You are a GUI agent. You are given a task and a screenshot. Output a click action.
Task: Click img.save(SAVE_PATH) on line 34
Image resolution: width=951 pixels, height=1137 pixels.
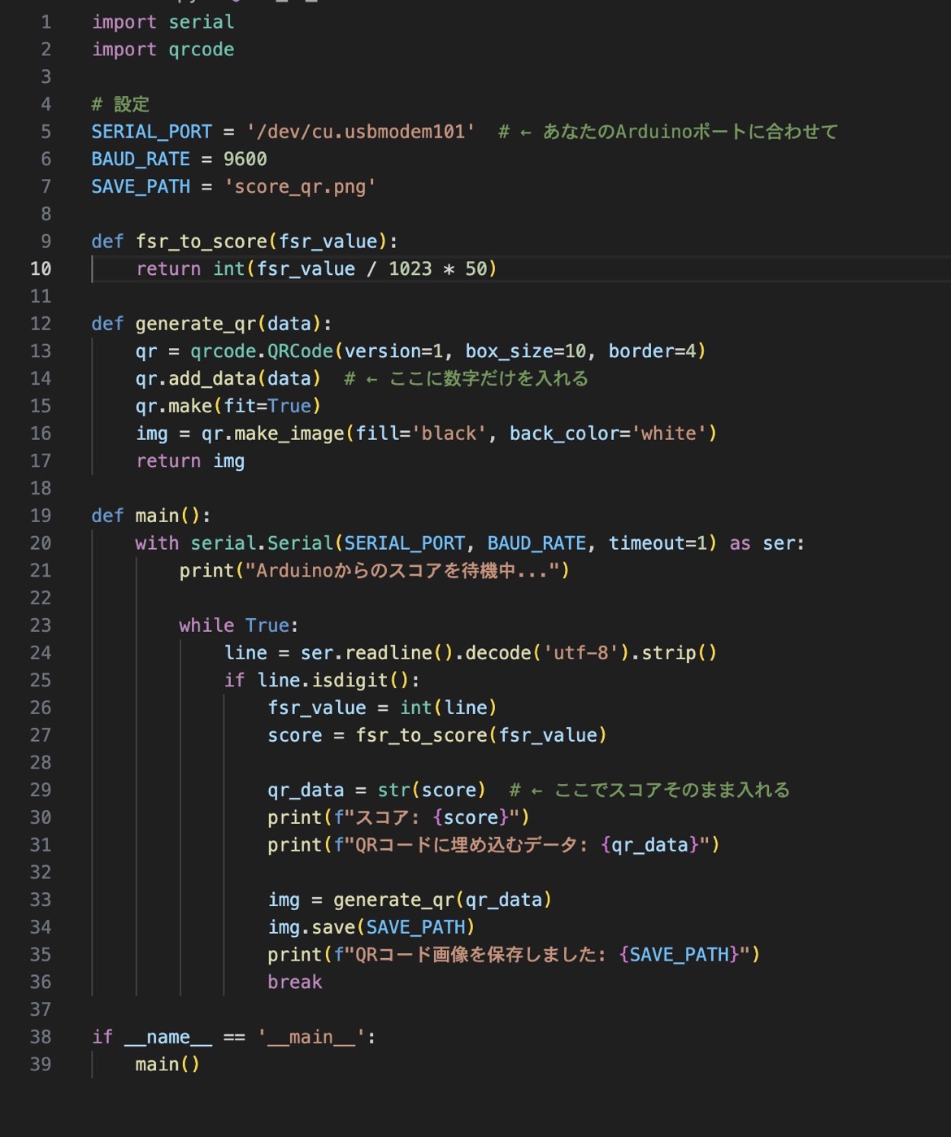[x=371, y=927]
